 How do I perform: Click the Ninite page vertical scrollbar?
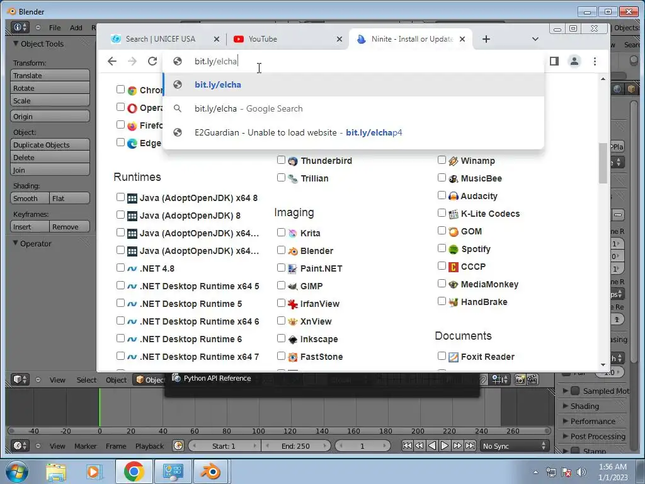(603, 163)
